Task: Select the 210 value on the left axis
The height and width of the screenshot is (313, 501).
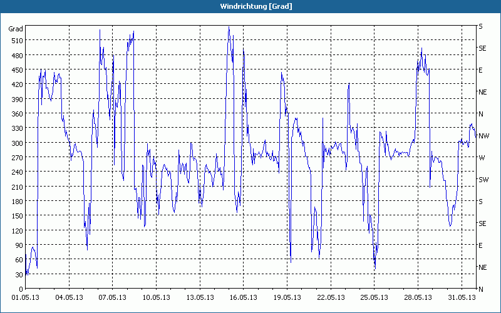Action: click(18, 187)
